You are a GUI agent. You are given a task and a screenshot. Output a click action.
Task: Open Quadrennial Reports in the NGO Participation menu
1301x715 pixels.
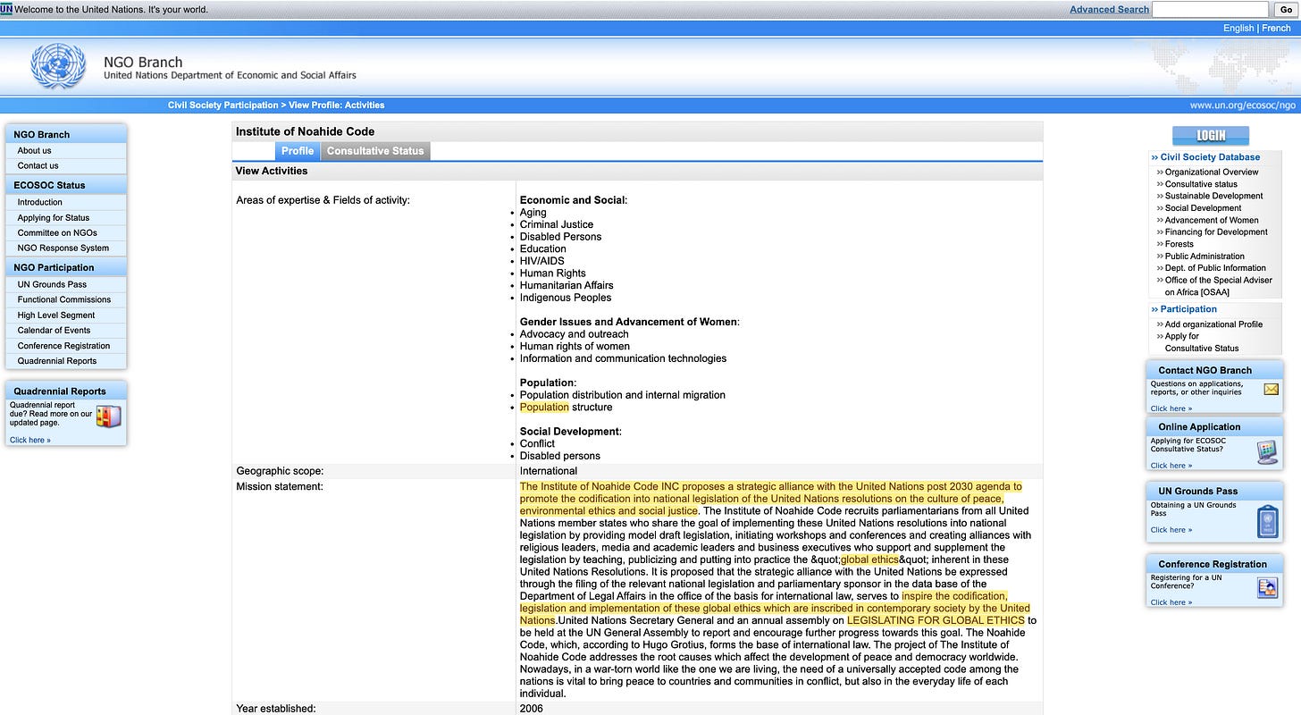[57, 361]
